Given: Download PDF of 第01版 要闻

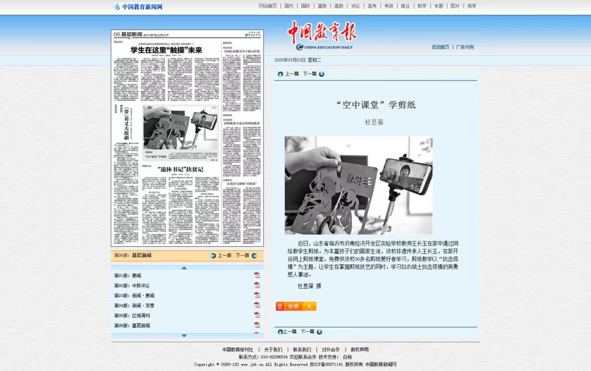Looking at the screenshot, I should click(x=257, y=275).
